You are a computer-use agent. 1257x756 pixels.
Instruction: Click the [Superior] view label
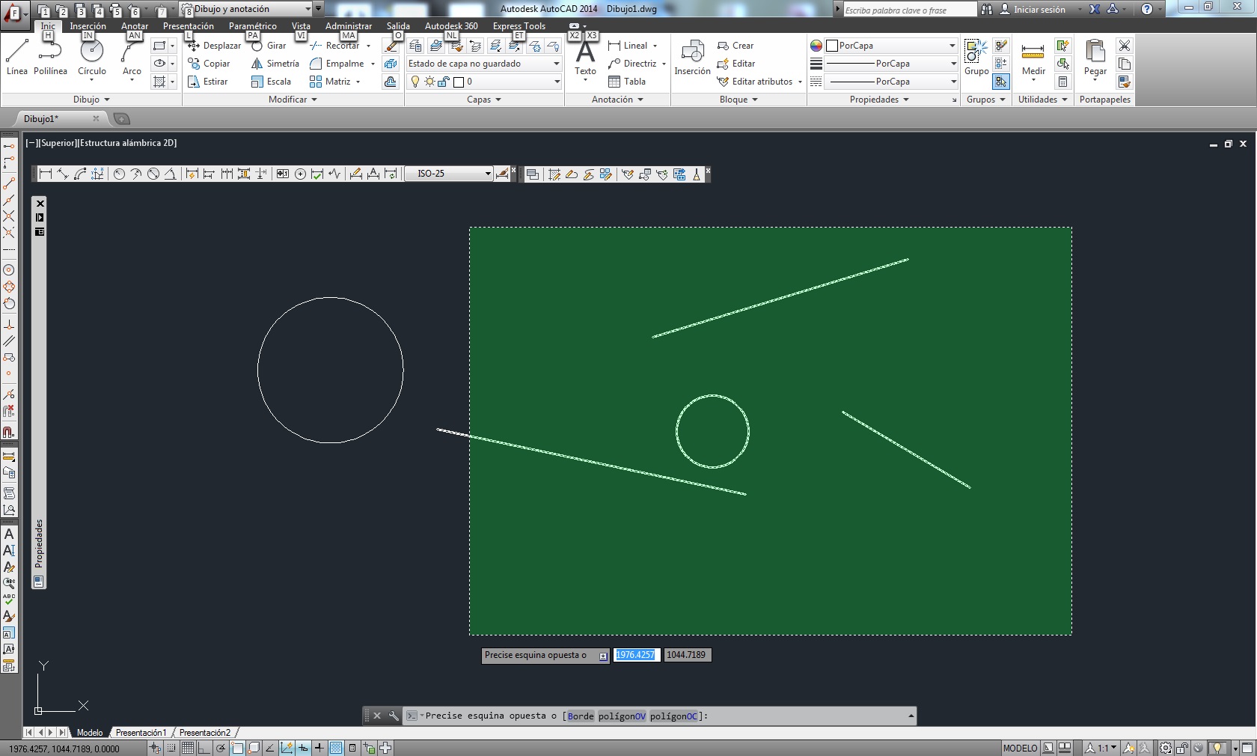coord(58,143)
